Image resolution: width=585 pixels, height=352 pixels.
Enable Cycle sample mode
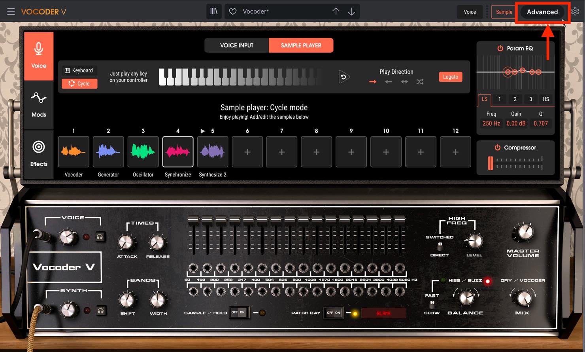tap(79, 83)
